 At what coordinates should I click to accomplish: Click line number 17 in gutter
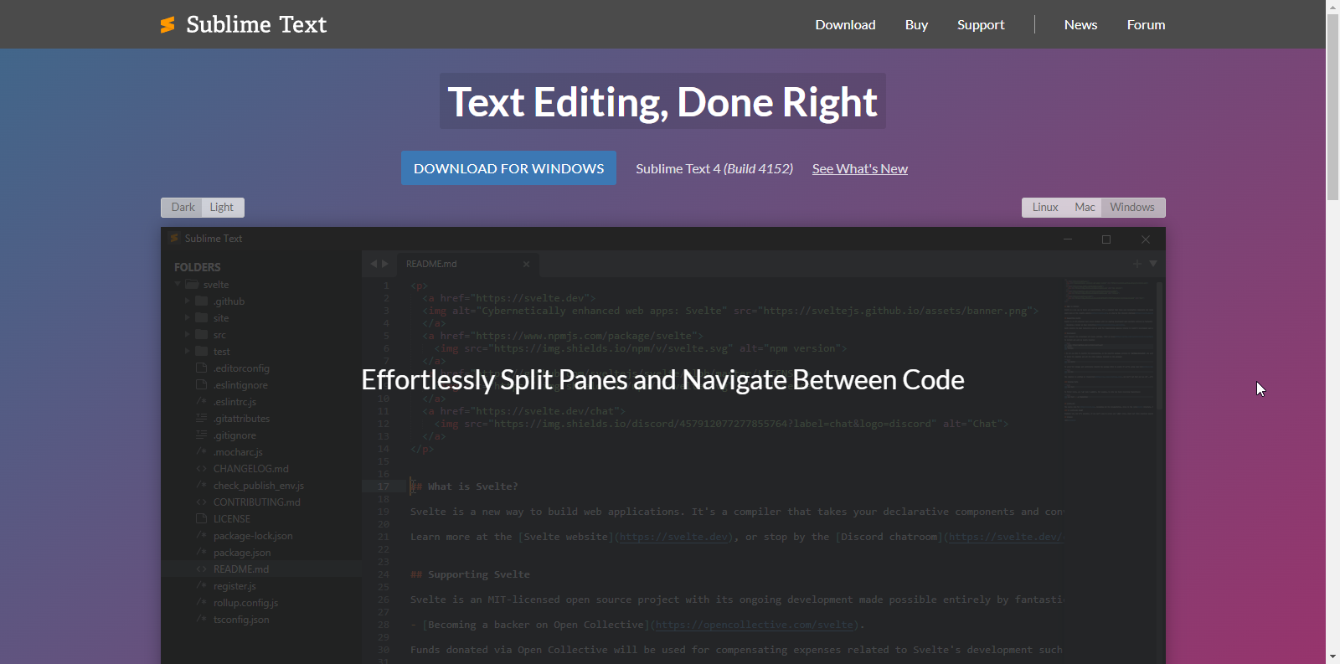(383, 486)
